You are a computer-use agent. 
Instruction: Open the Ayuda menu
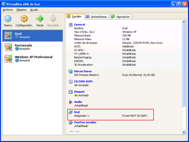click(x=34, y=10)
